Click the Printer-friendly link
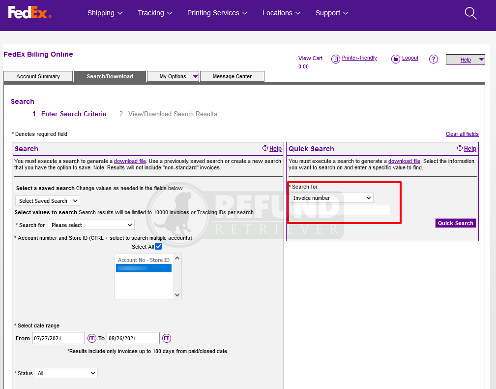 359,58
